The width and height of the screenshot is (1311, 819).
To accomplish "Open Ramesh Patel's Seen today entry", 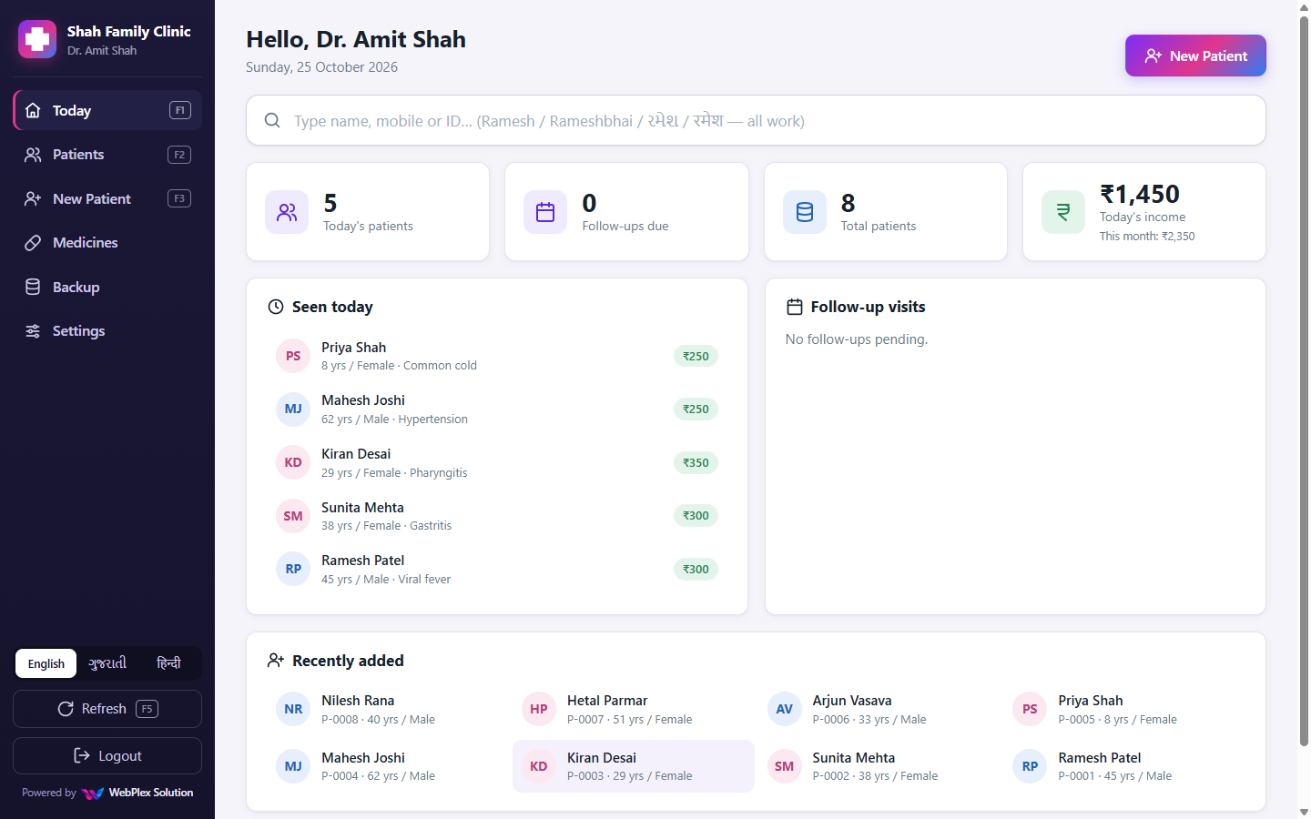I will tap(497, 570).
